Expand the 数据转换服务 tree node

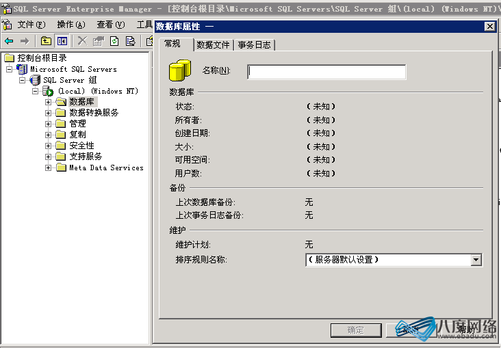tap(48, 113)
